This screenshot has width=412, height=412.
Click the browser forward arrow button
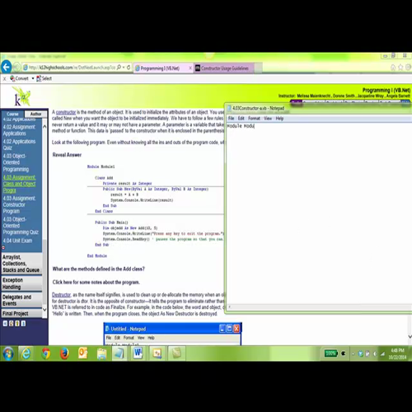[16, 67]
